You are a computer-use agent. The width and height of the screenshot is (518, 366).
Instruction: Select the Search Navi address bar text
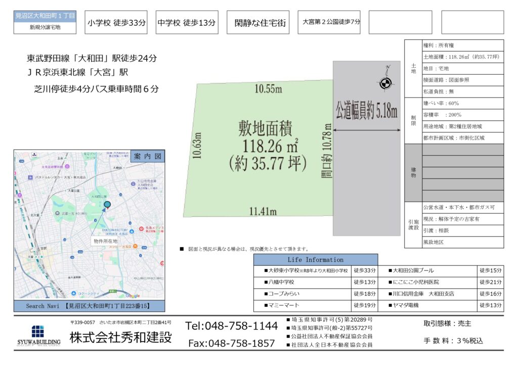88,306
